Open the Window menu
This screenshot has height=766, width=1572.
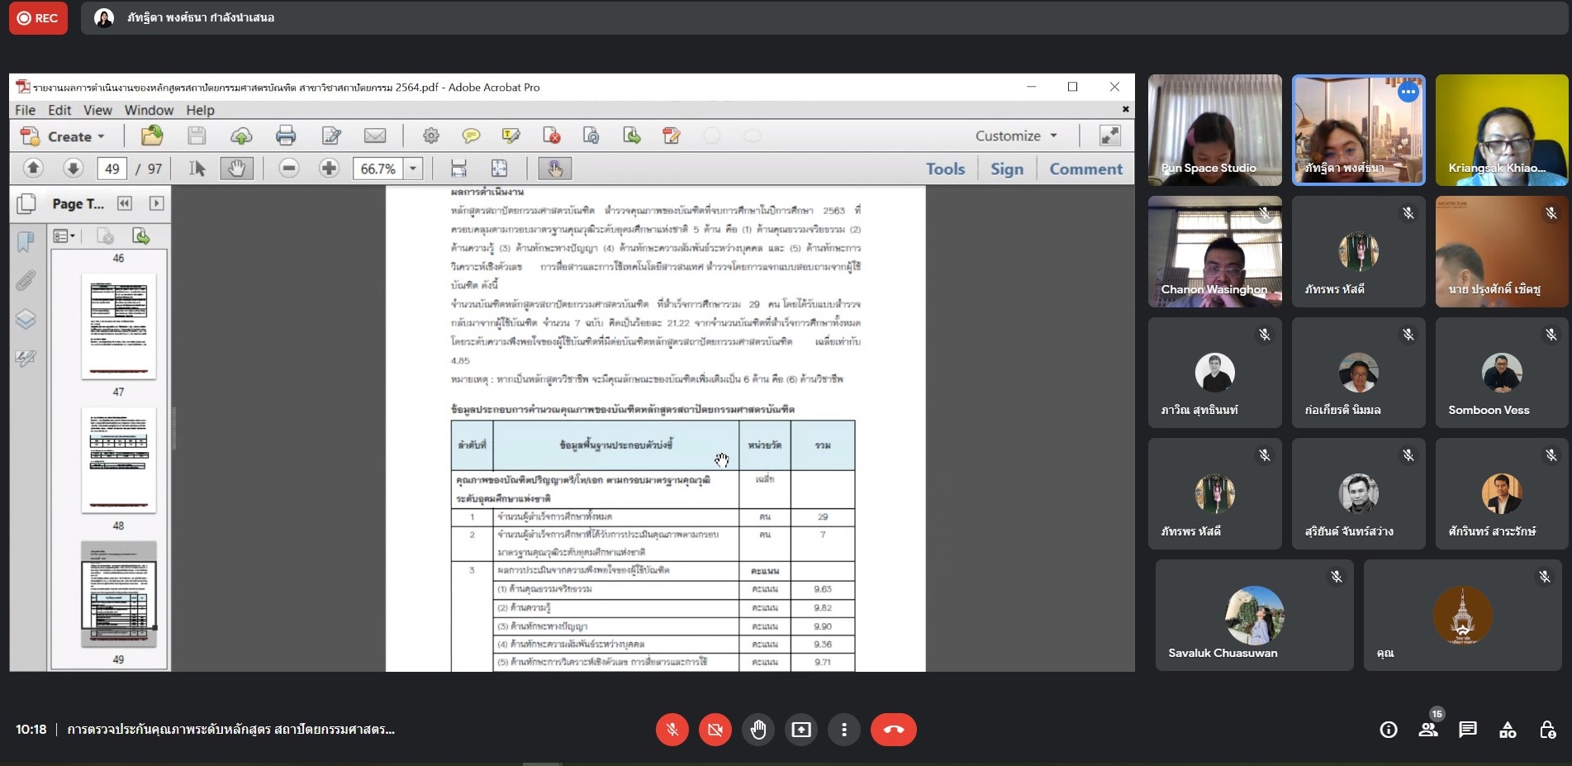[149, 110]
